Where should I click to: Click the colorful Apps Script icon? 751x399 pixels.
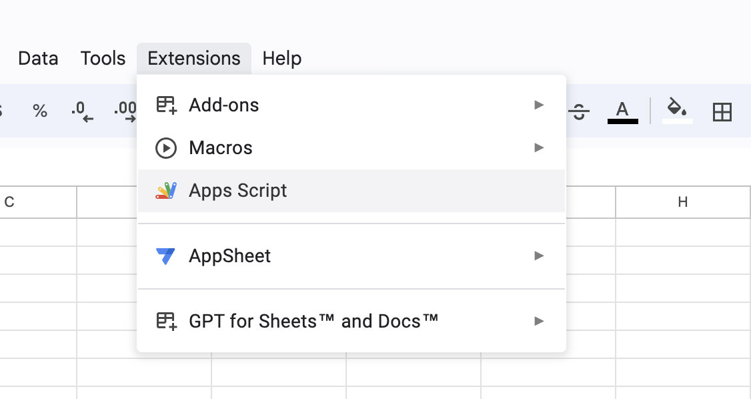click(x=166, y=191)
